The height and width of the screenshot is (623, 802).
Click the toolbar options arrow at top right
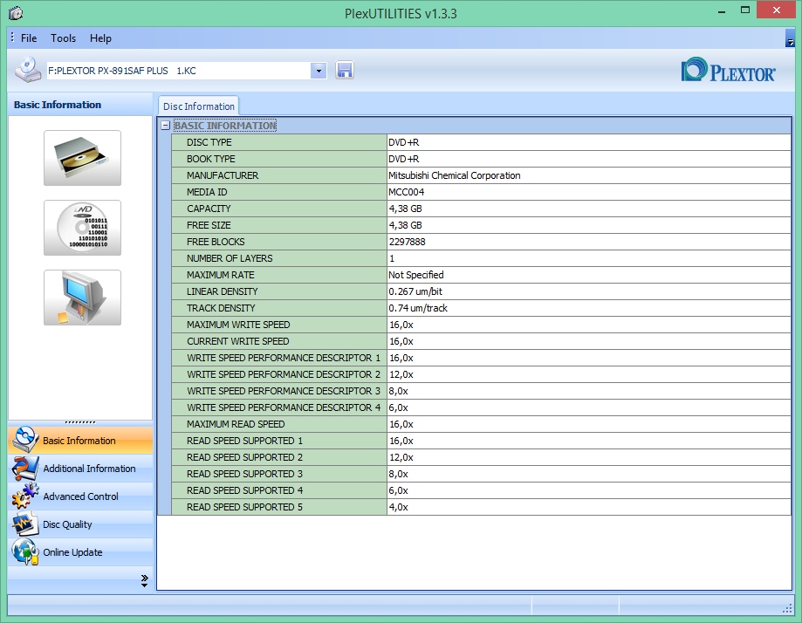click(x=790, y=40)
